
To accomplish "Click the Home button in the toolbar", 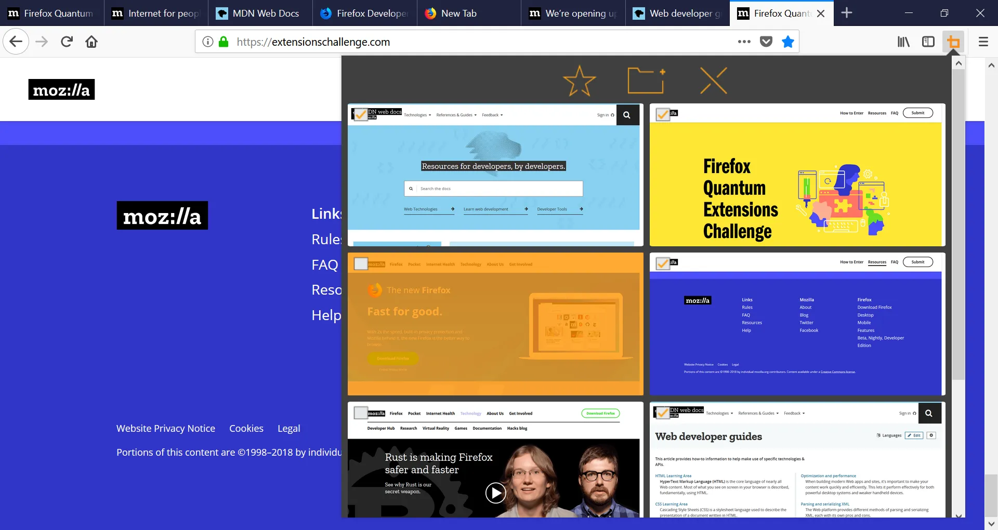I will (x=91, y=42).
